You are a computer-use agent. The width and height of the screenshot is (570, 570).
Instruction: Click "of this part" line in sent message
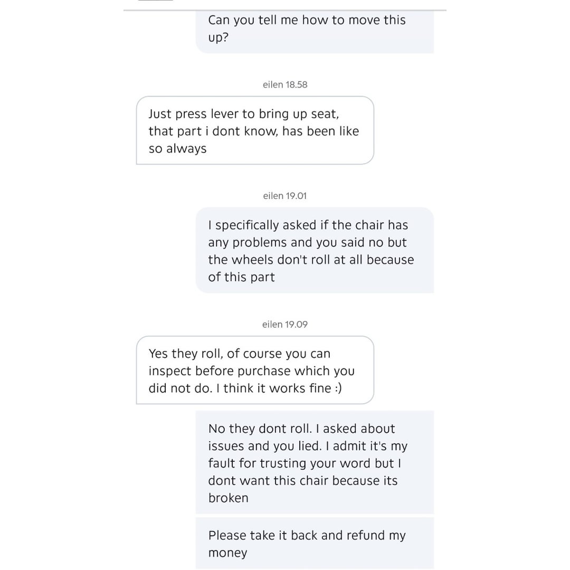click(241, 277)
